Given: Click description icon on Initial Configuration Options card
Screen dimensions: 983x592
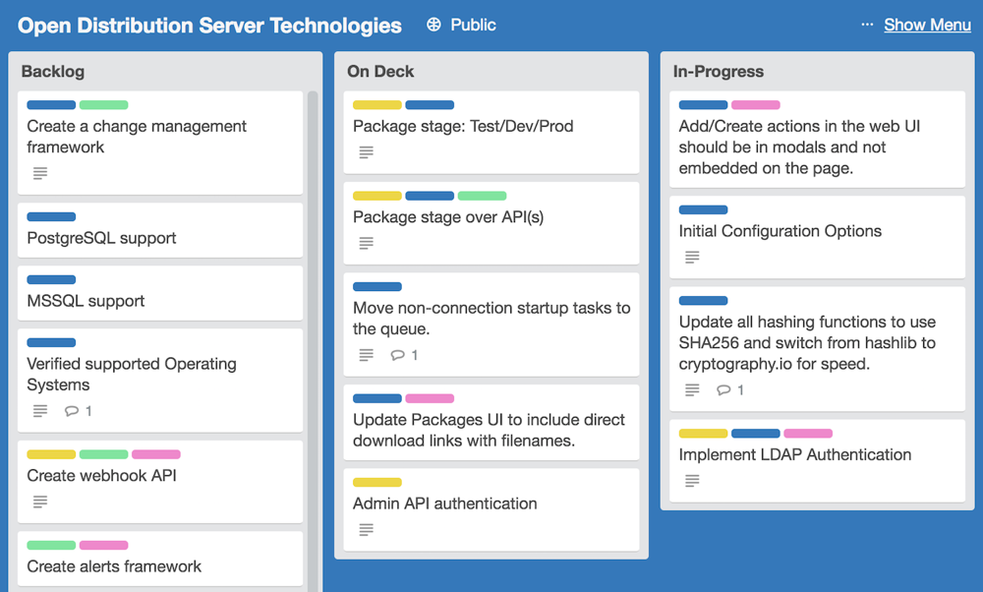Looking at the screenshot, I should click(x=692, y=258).
